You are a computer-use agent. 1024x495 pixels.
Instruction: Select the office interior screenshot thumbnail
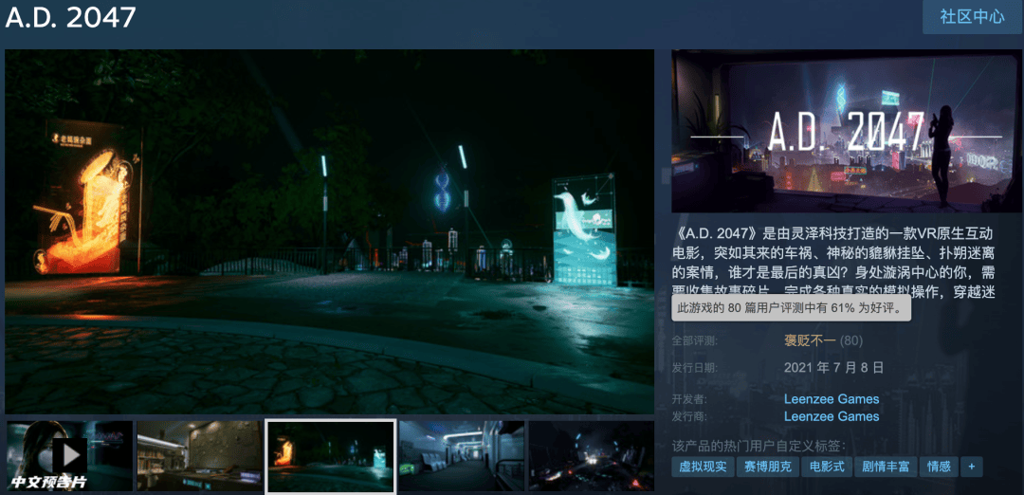(x=200, y=456)
